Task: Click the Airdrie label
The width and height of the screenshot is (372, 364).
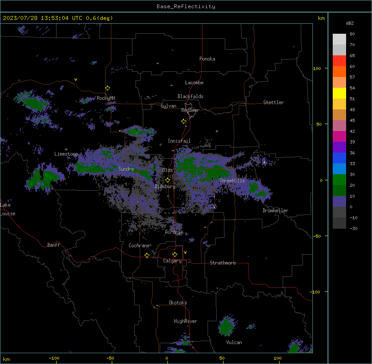Action: coord(174,232)
